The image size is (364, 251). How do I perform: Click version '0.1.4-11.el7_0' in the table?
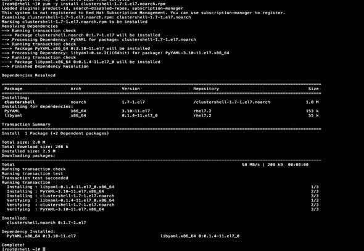[x=140, y=115]
